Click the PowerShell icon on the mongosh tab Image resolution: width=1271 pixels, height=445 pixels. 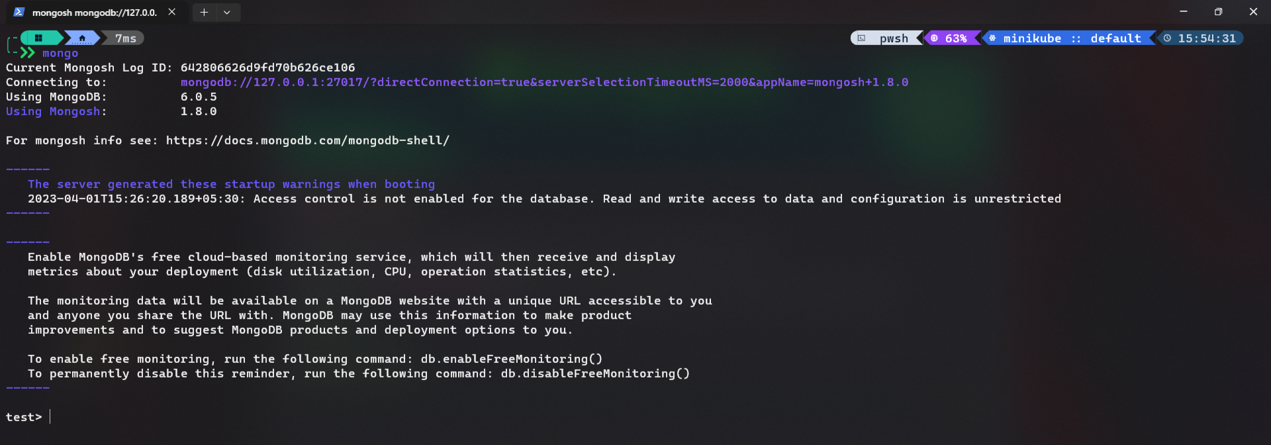point(19,12)
